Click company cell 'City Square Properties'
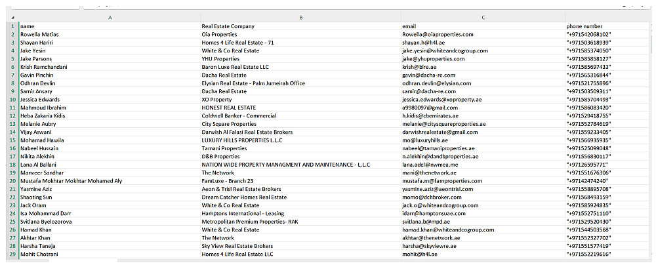The width and height of the screenshot is (656, 265). point(300,124)
